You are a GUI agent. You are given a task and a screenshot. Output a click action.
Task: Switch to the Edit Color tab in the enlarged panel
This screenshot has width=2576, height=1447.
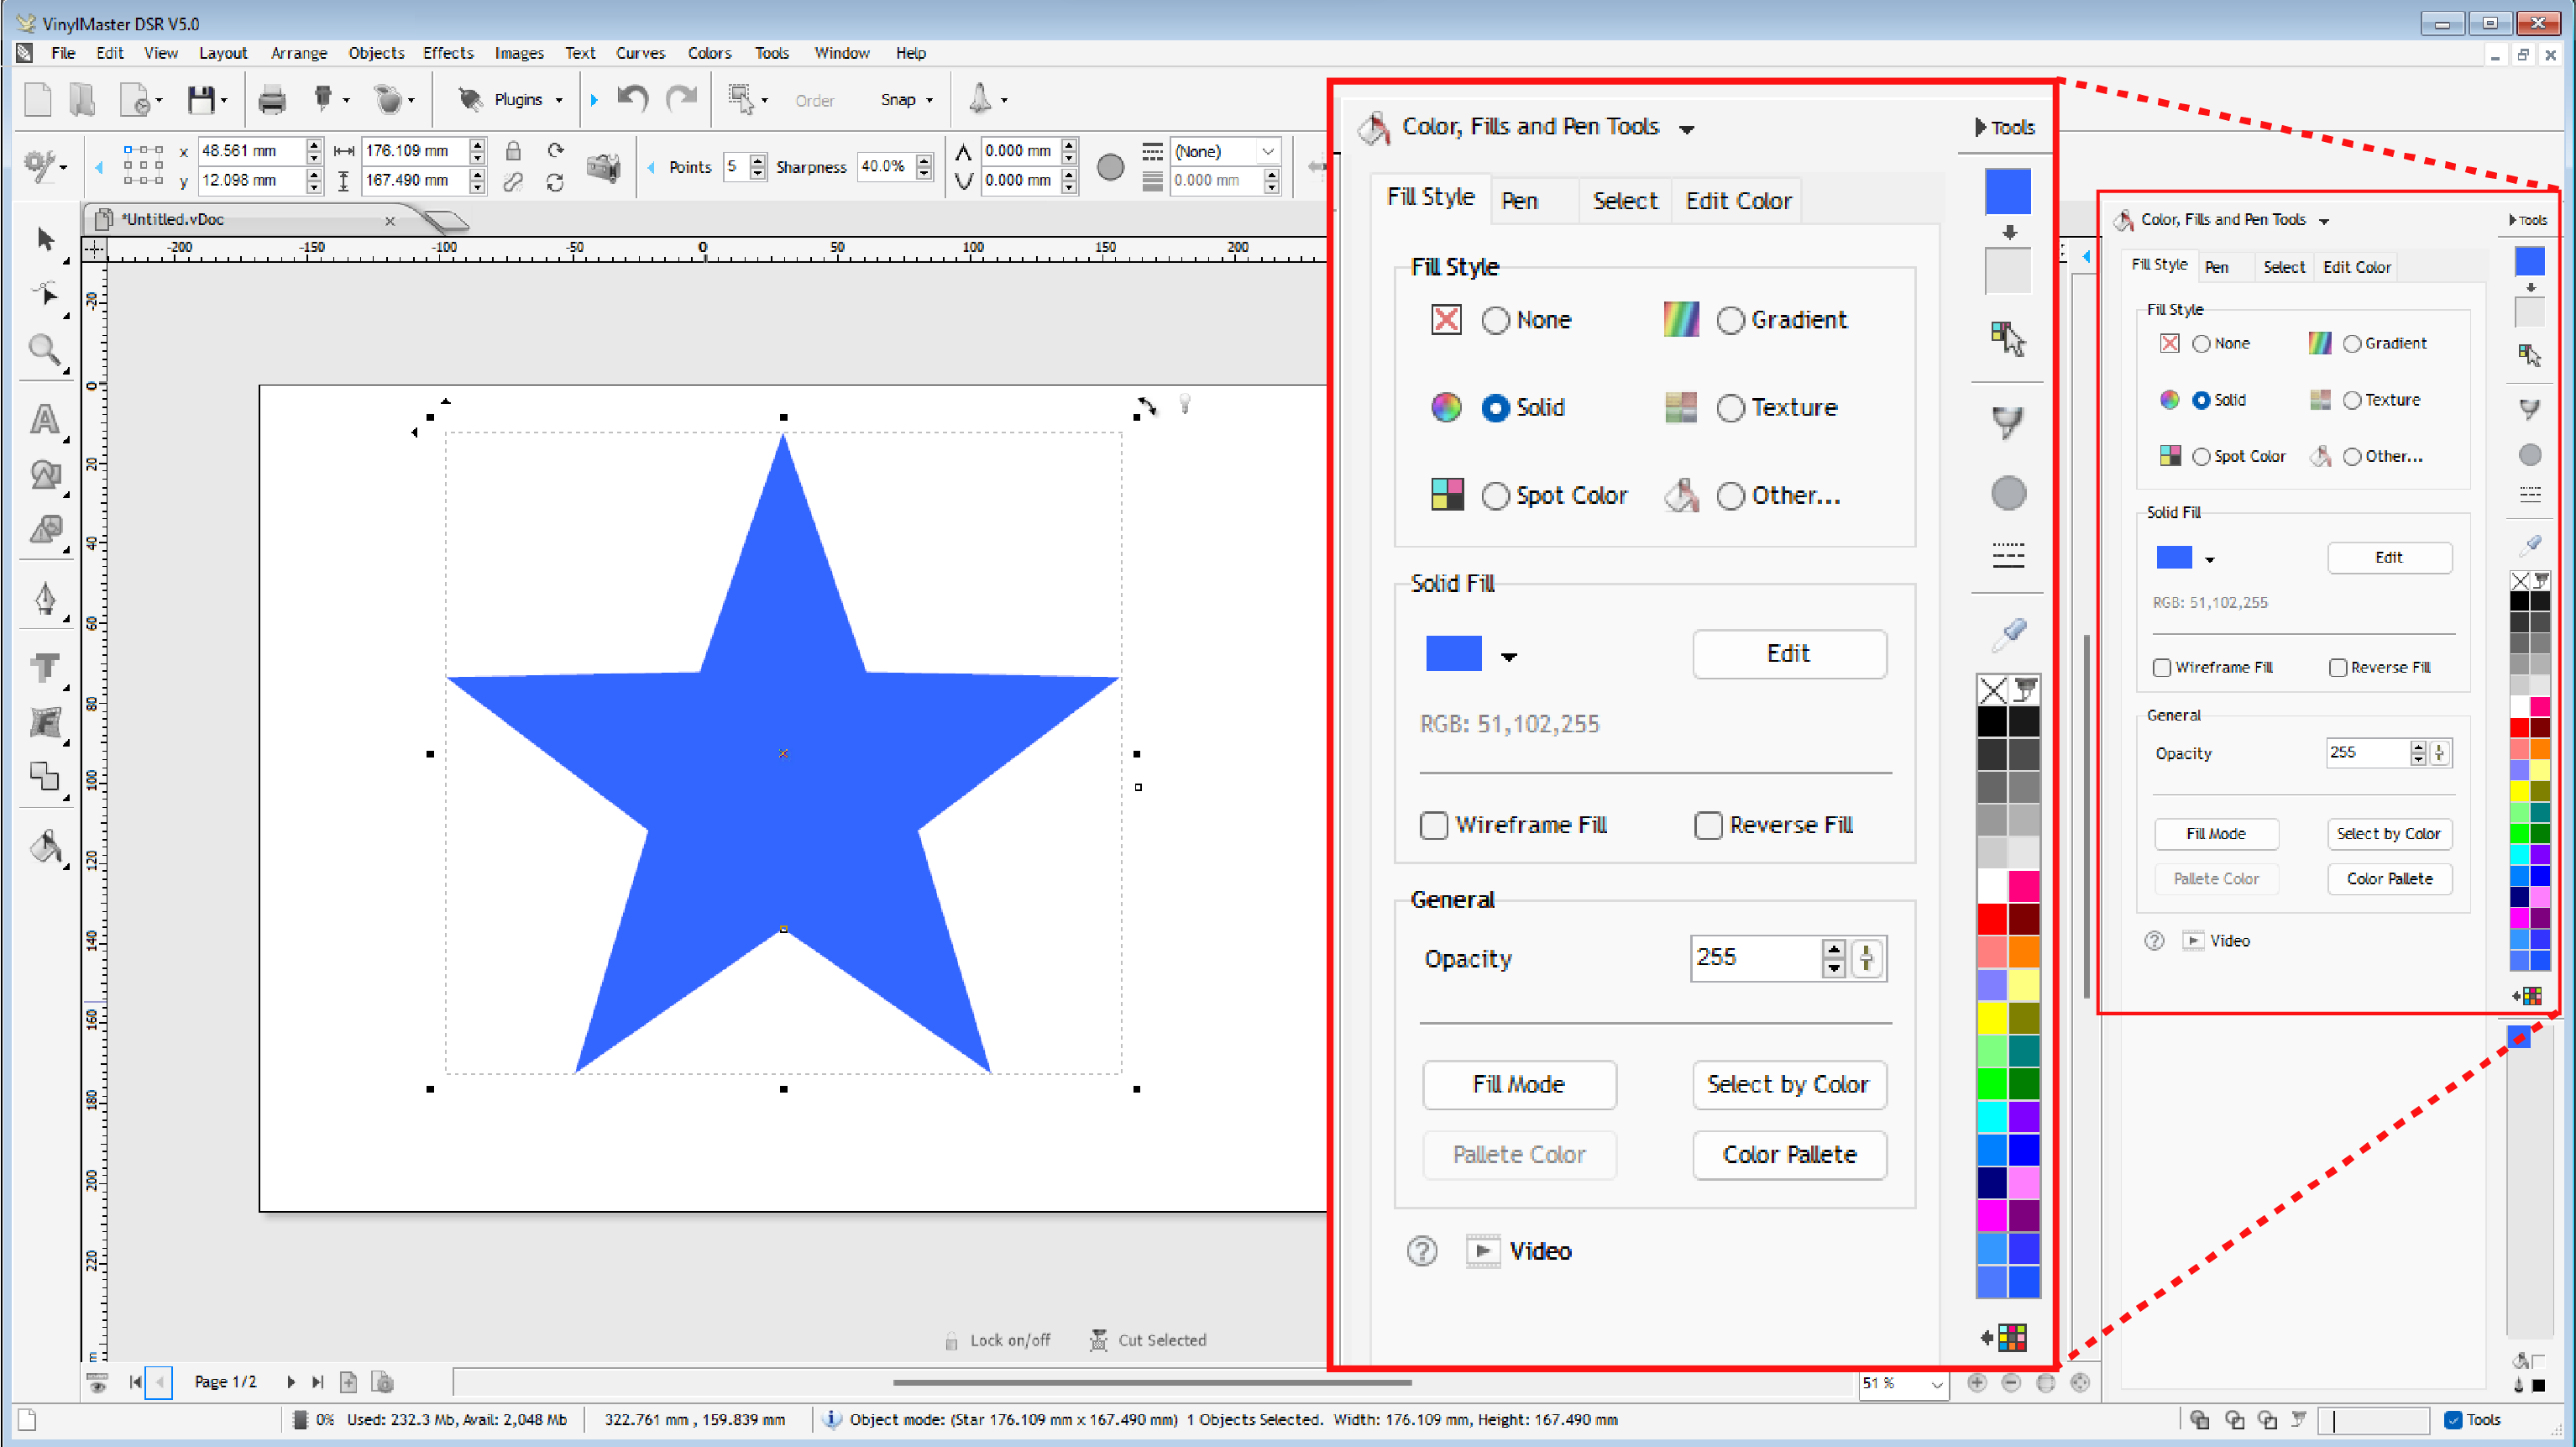point(1738,201)
